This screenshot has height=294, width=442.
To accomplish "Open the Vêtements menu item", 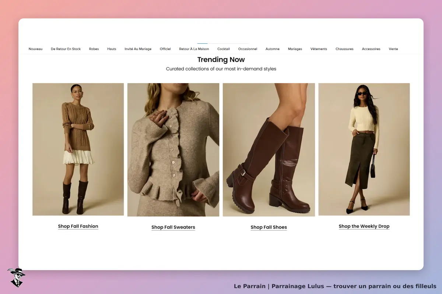I will click(x=319, y=49).
